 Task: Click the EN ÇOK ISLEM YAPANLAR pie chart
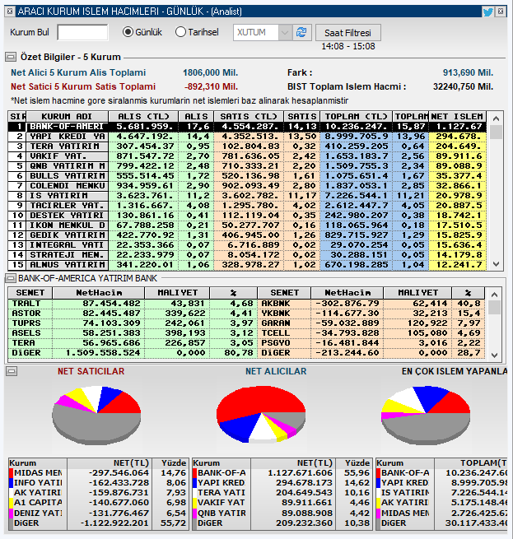click(426, 416)
